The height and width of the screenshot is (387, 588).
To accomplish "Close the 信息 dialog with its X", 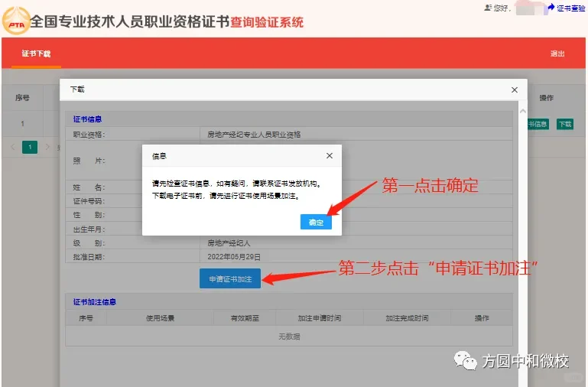I will [x=330, y=155].
